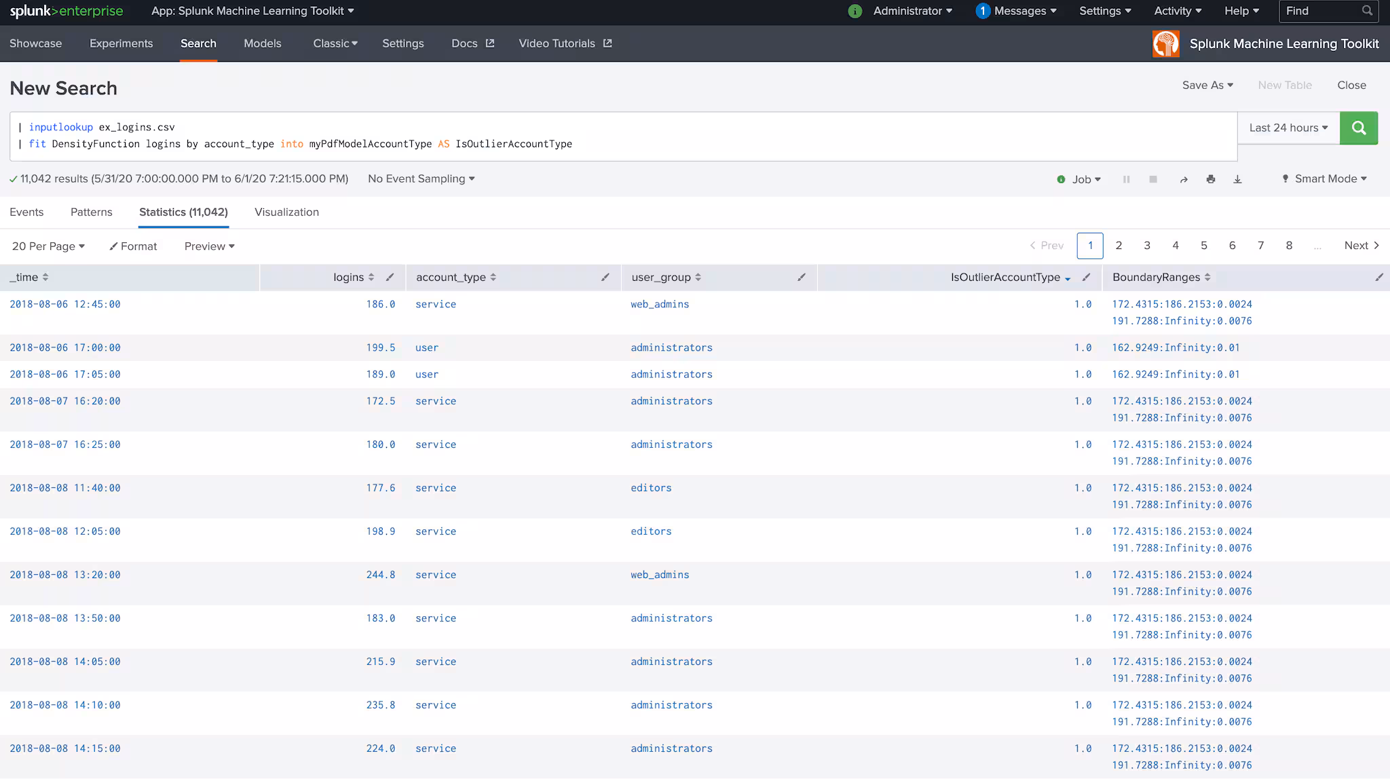Go to results page 3
The width and height of the screenshot is (1390, 779).
[x=1147, y=246]
